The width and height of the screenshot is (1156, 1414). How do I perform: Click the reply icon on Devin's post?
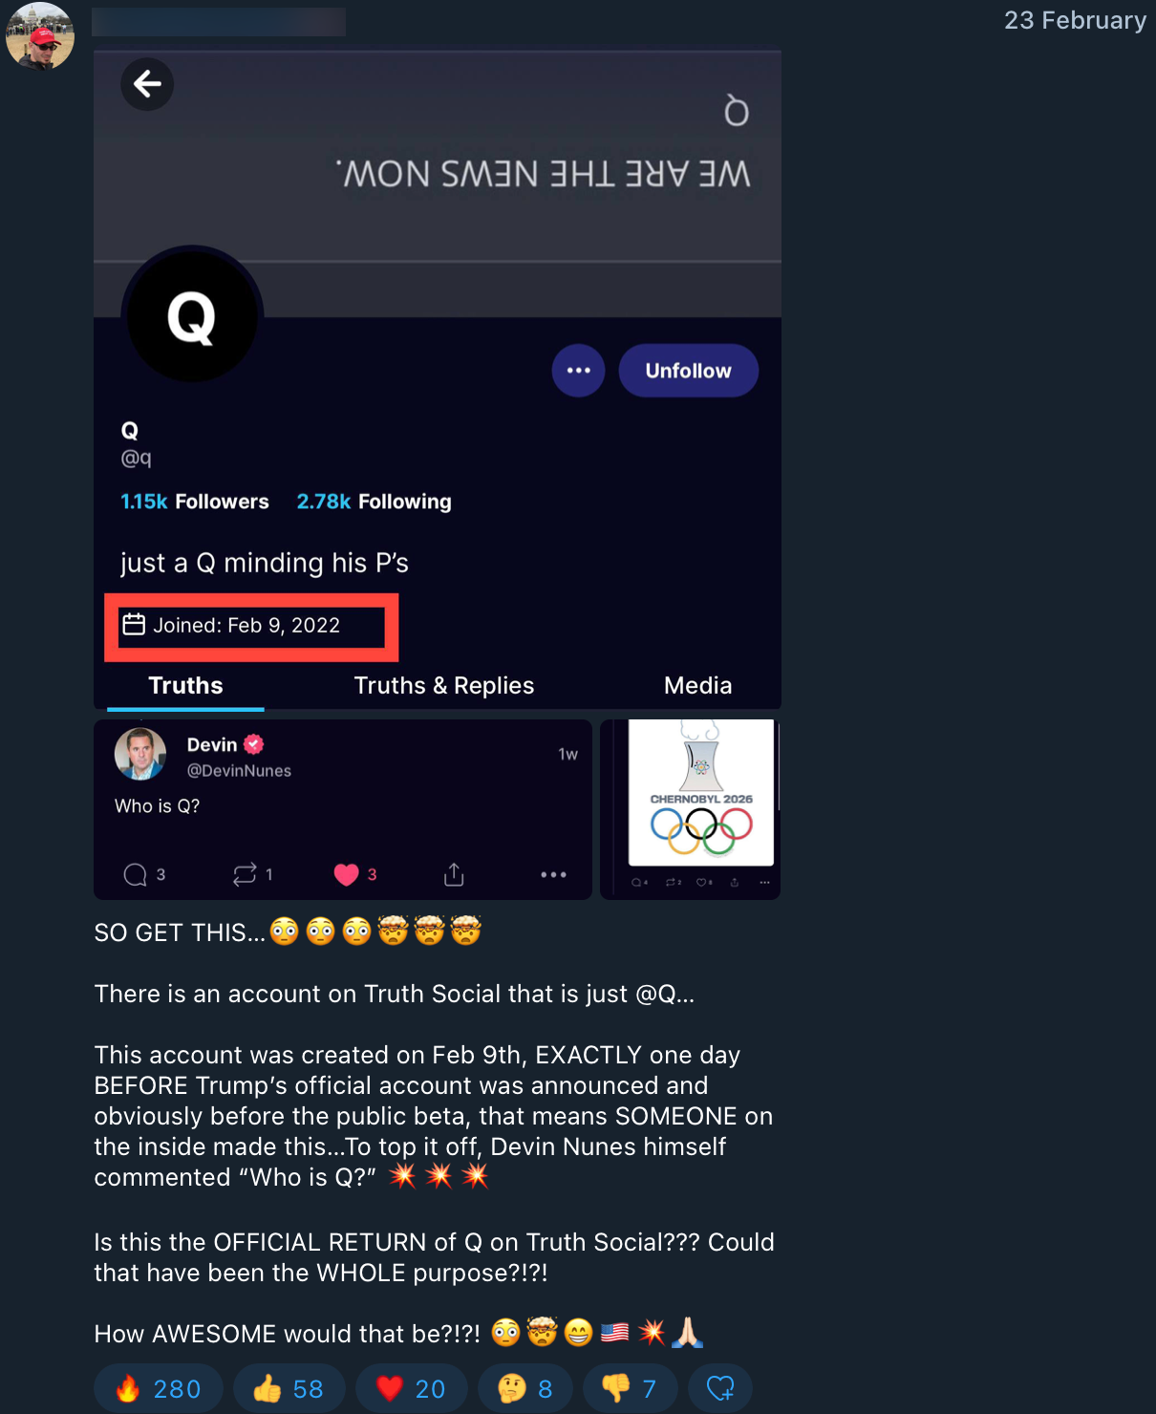point(136,874)
